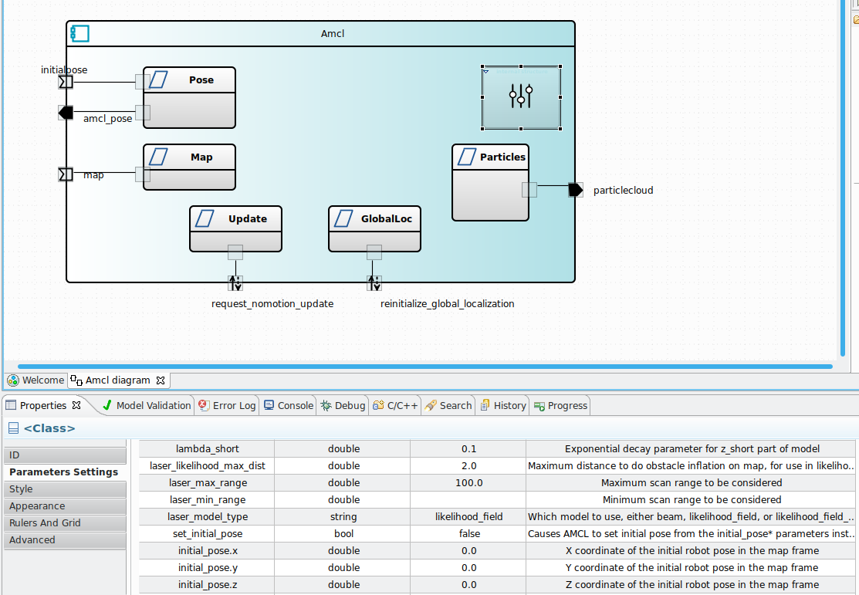Select the initialpose subscriber port icon
Viewport: 859px width, 595px height.
(66, 82)
